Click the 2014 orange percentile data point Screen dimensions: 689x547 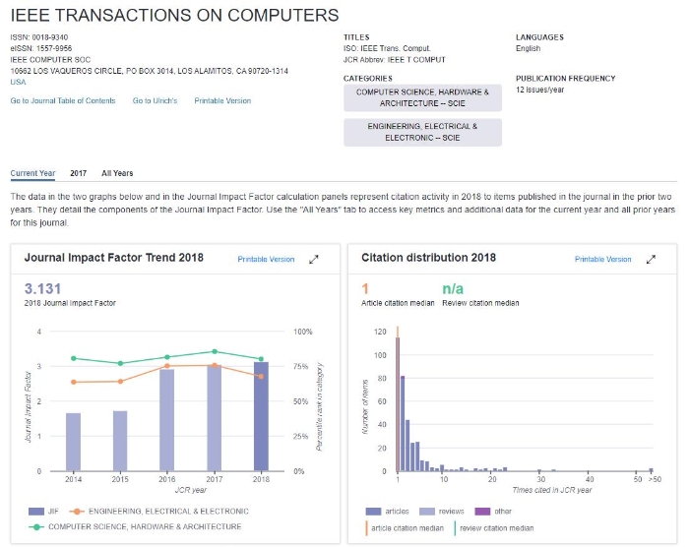pos(74,383)
